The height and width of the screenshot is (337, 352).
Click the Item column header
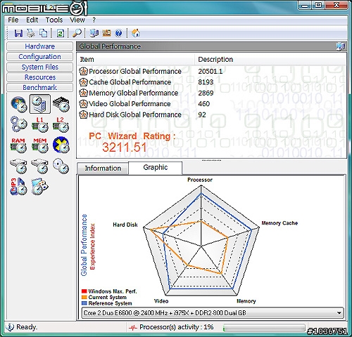(136, 59)
